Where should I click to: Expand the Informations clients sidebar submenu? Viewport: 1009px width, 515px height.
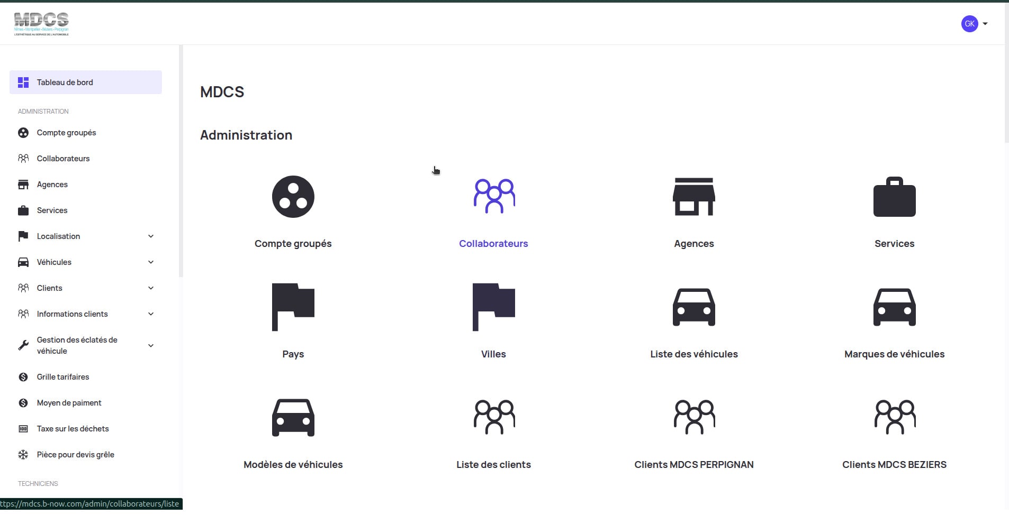click(151, 314)
